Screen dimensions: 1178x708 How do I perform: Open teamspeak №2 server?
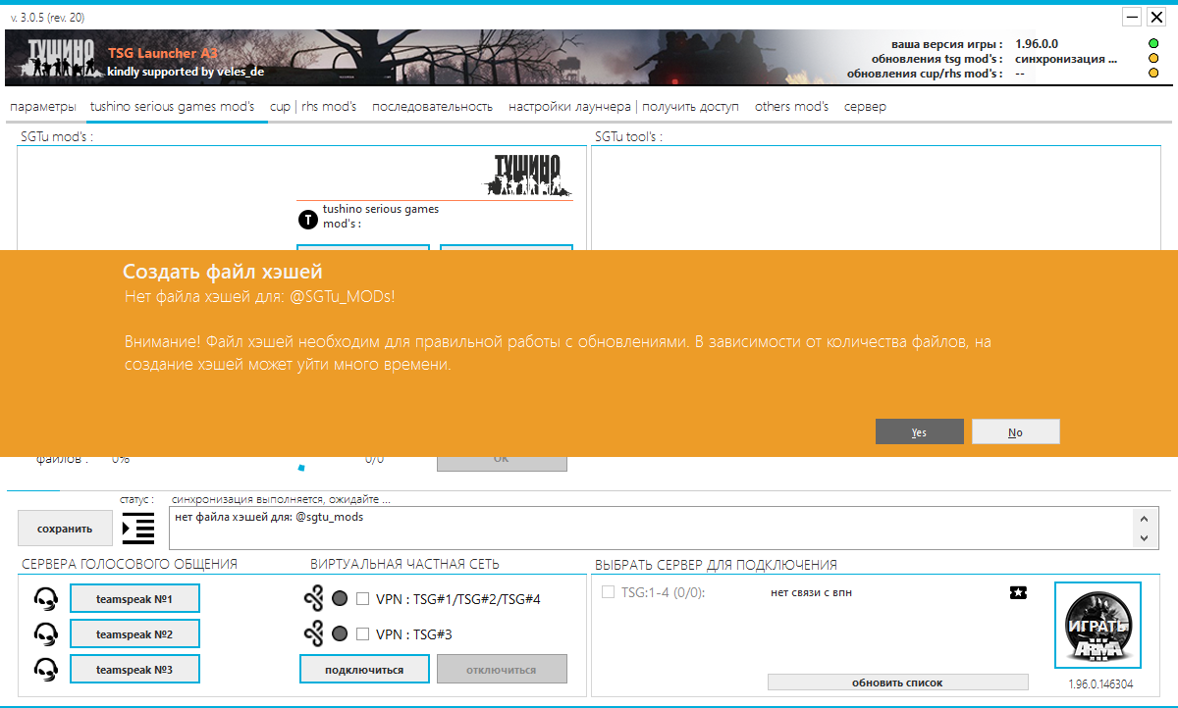coord(134,634)
